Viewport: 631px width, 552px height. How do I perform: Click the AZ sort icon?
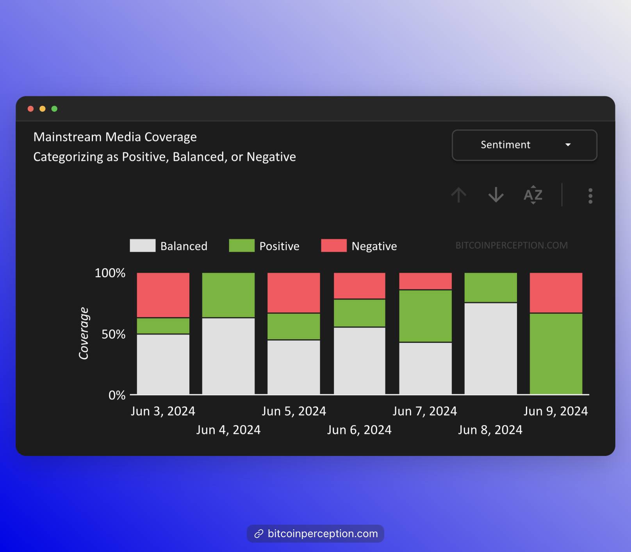[x=533, y=195]
